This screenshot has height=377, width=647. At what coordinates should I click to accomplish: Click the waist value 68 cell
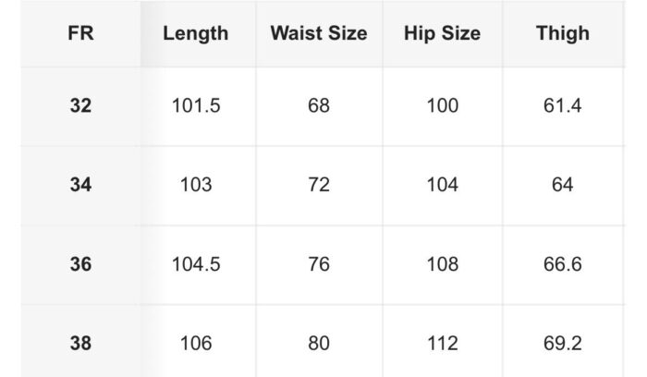coord(319,106)
